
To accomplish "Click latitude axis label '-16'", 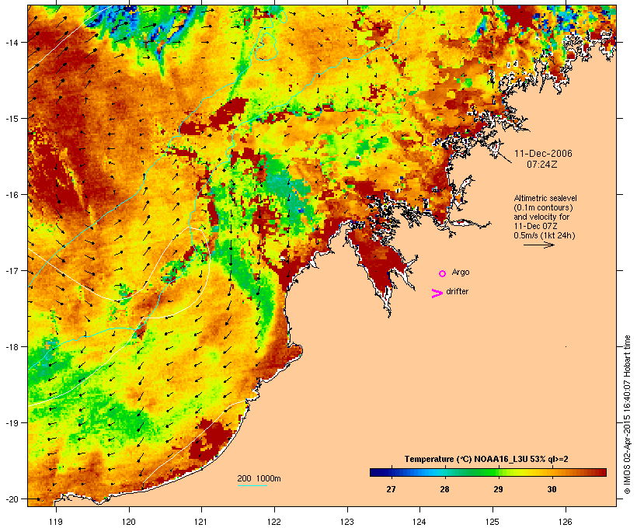I will 11,195.
